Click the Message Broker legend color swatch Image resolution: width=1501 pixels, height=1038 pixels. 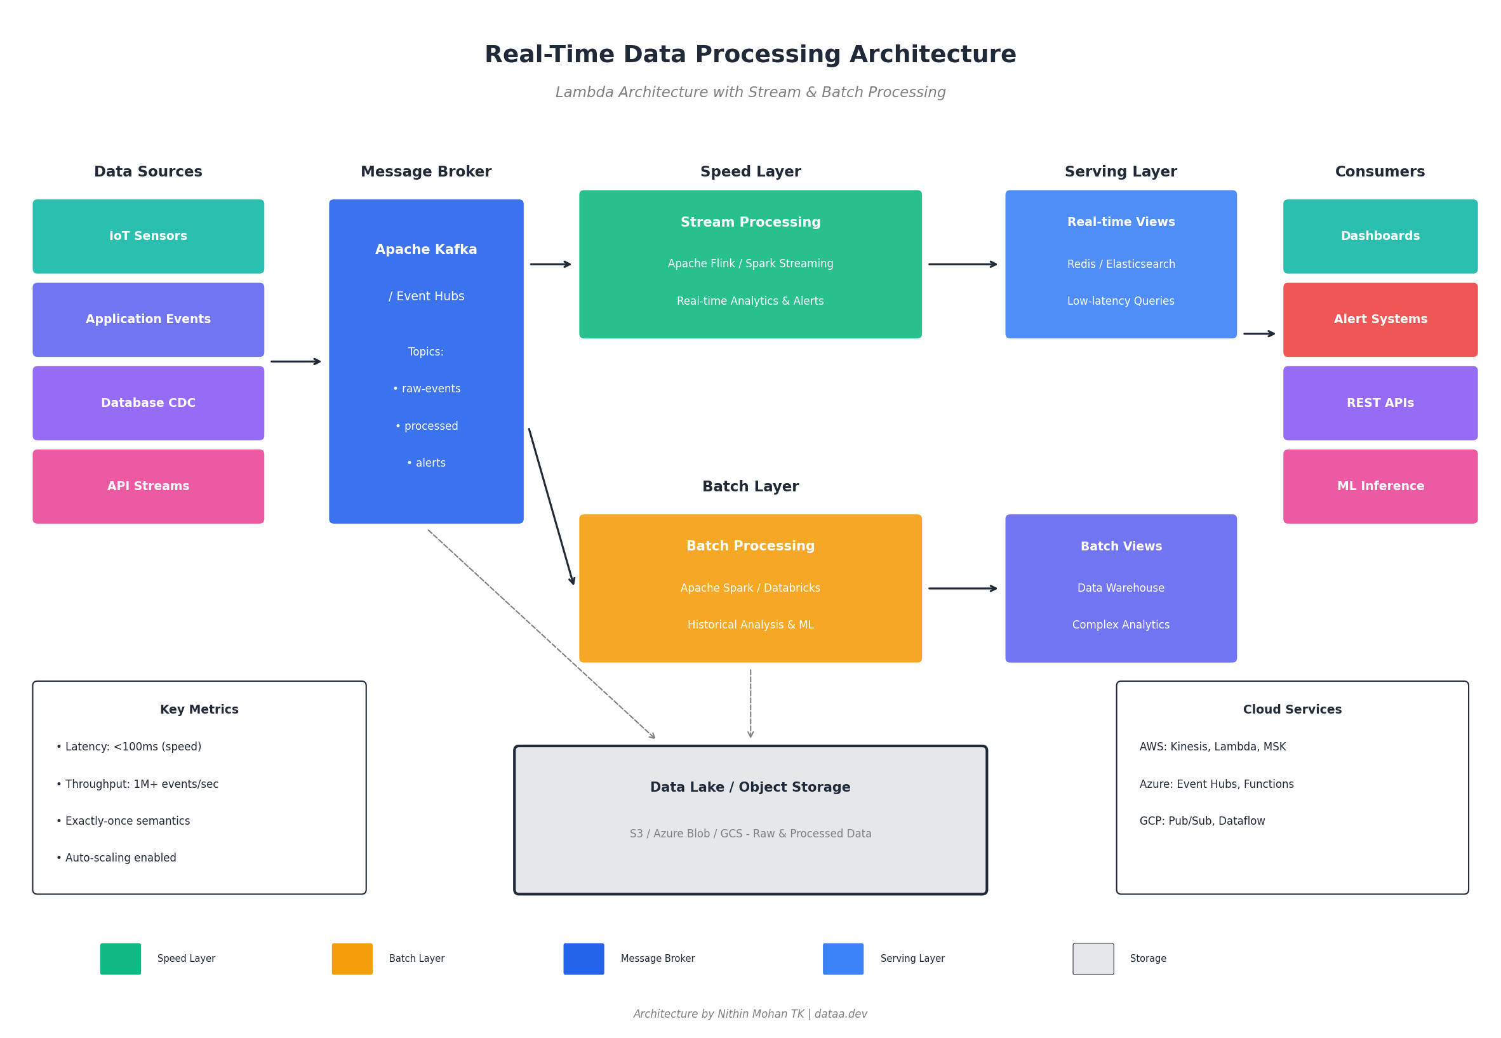tap(583, 959)
